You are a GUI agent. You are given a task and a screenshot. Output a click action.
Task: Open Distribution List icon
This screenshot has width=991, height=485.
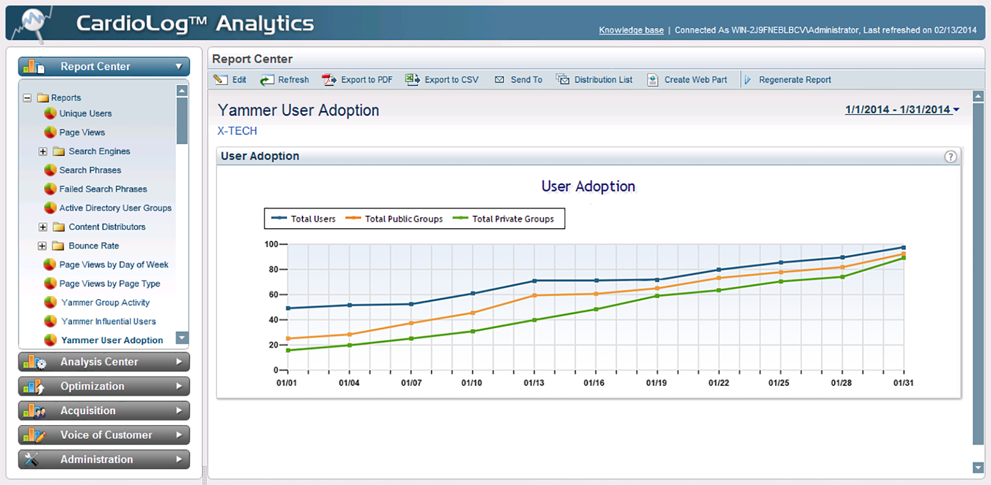coord(563,80)
